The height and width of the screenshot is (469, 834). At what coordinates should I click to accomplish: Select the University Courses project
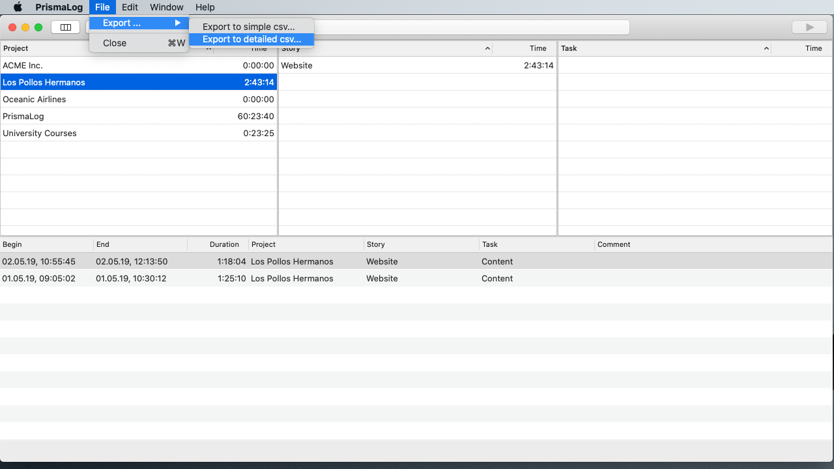(139, 133)
